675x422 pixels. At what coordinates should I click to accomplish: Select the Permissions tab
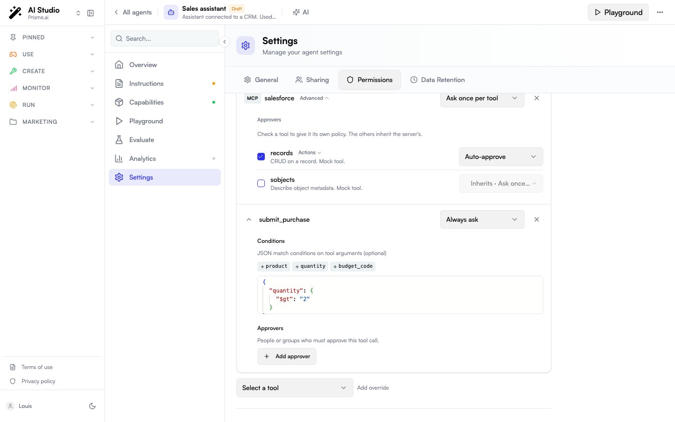369,80
